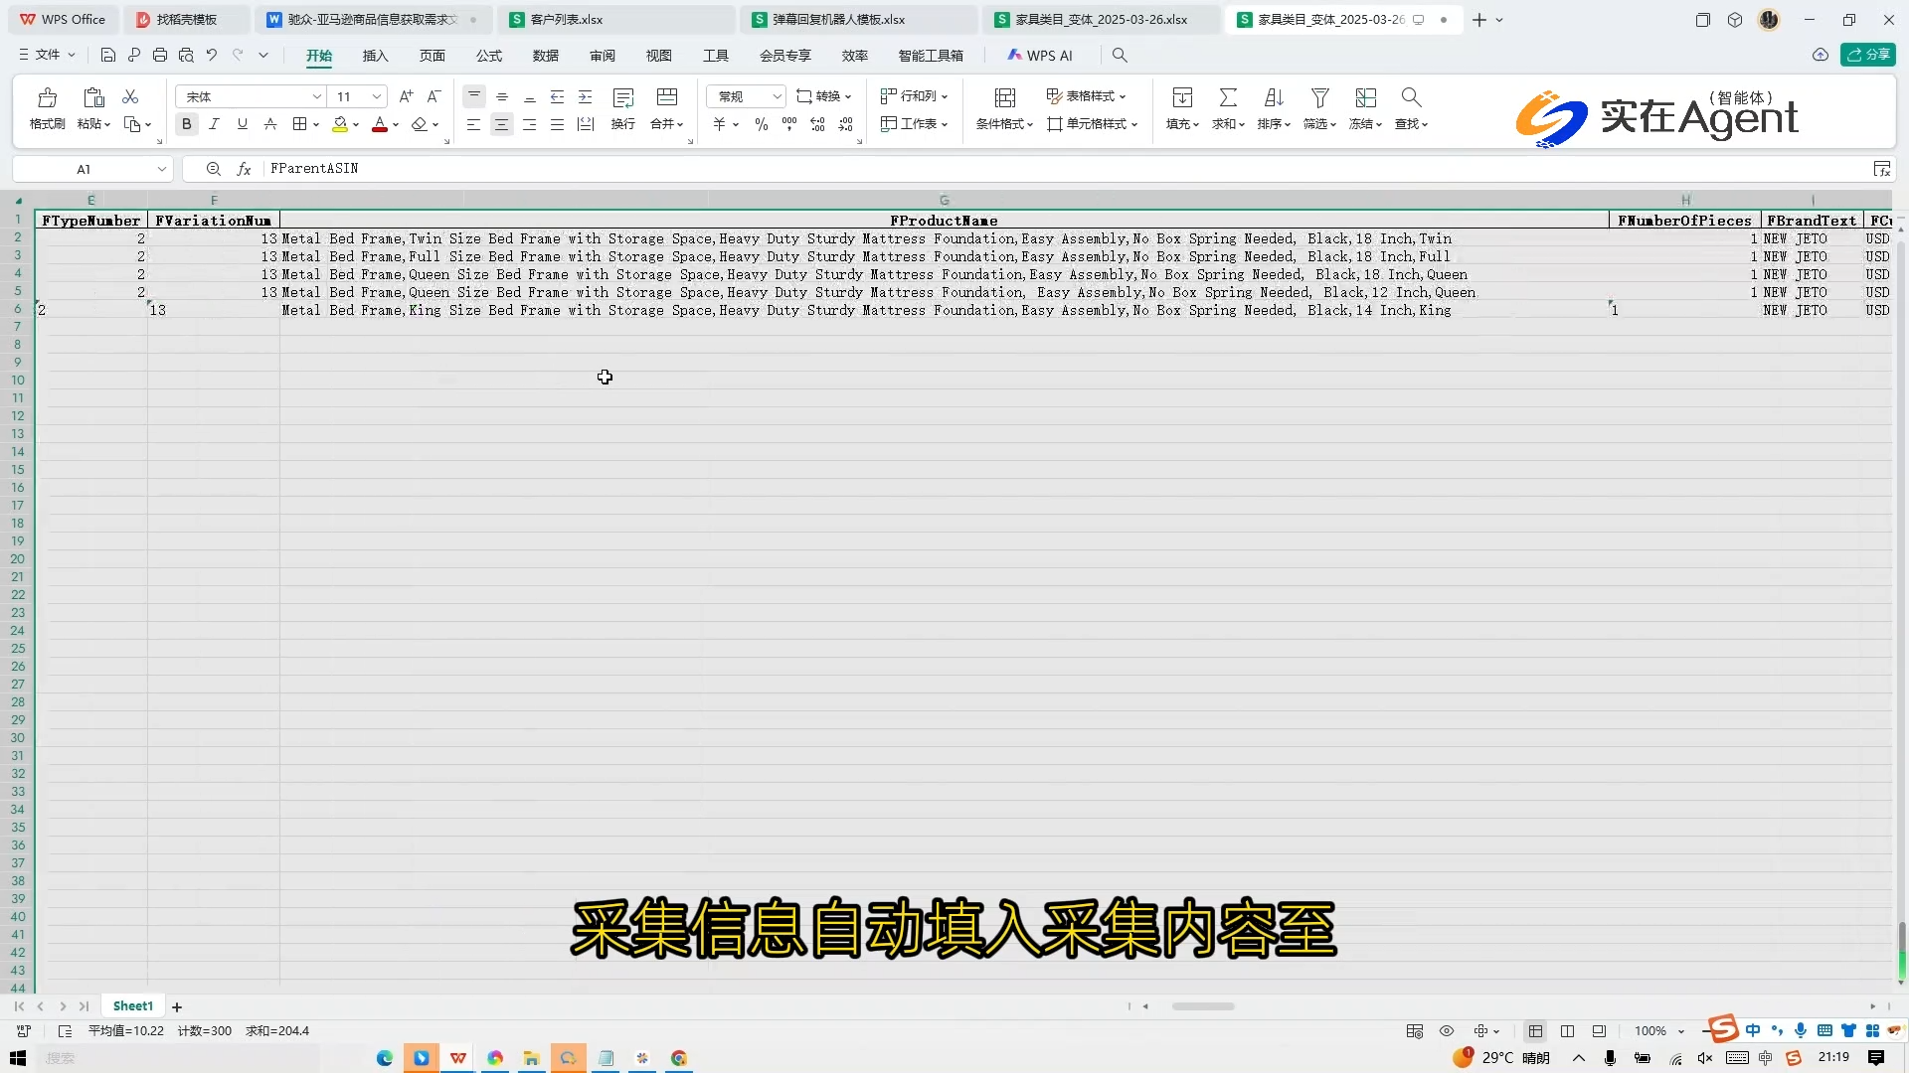Click the red font color swatch

coord(379,124)
